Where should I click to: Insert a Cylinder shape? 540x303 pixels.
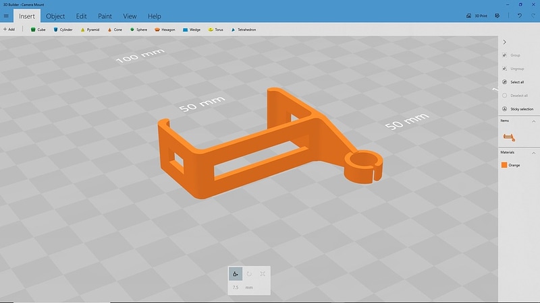[x=63, y=30]
